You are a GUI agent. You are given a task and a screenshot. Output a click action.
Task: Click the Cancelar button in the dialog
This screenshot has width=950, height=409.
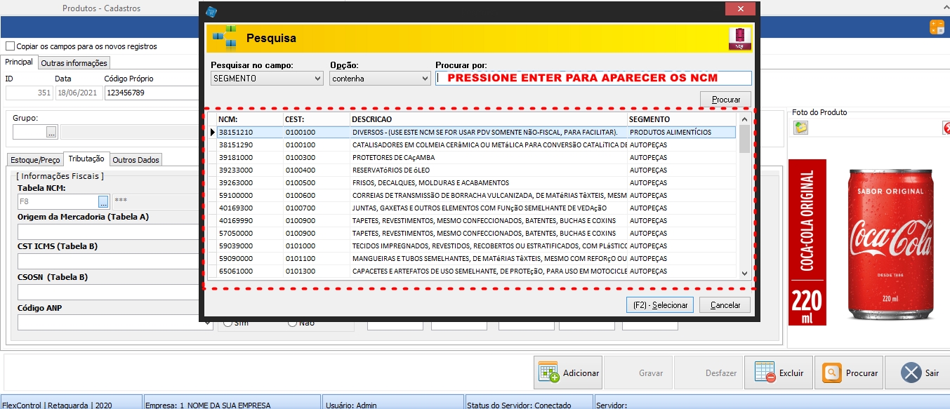[725, 305]
